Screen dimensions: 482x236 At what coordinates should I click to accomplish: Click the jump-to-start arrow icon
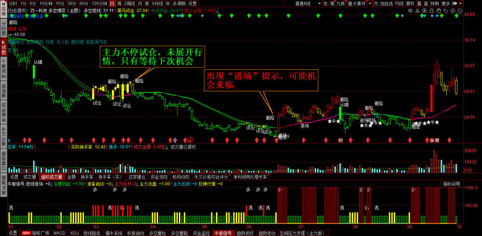tap(455, 4)
